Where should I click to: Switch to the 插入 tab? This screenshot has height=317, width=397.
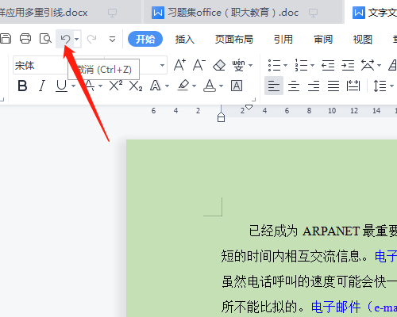(184, 40)
